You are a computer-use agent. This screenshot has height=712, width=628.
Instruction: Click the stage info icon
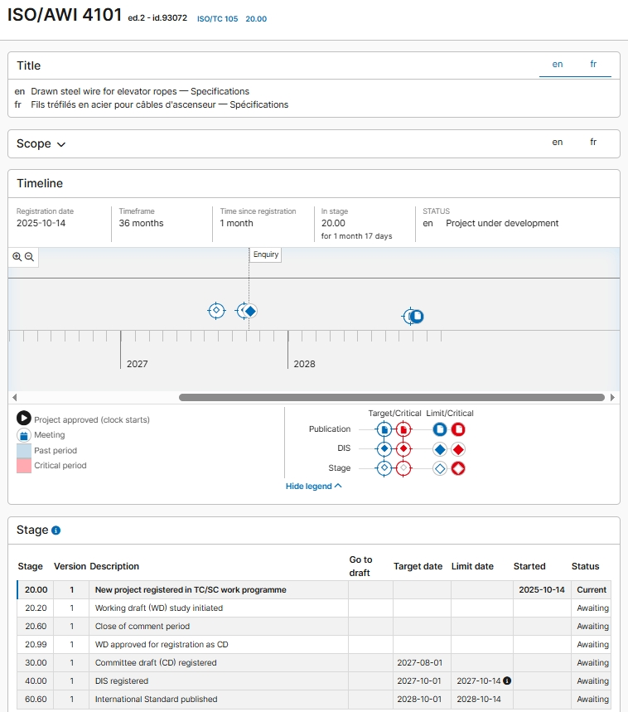pyautogui.click(x=56, y=530)
